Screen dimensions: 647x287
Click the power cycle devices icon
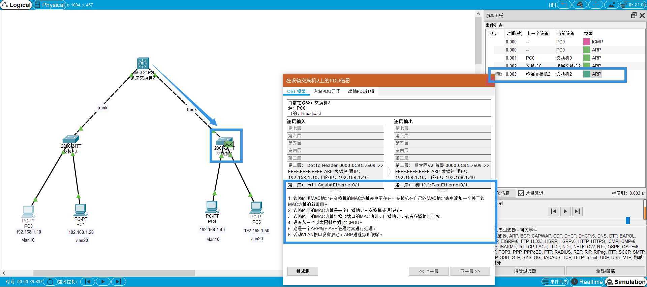pos(50,282)
